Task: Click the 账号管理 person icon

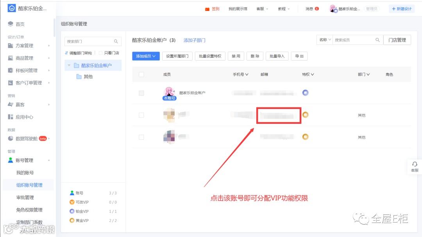Action: coord(11,160)
